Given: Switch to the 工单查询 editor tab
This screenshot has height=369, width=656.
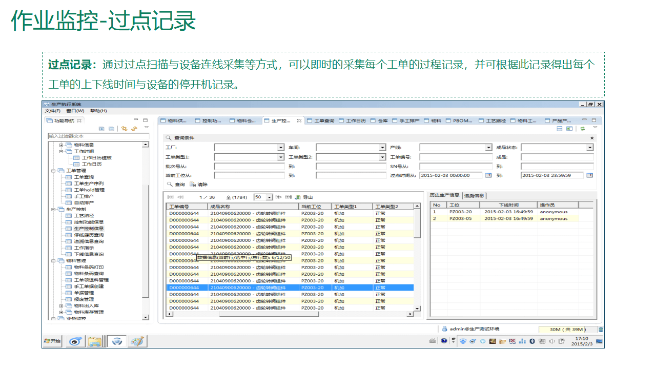Looking at the screenshot, I should coord(320,121).
